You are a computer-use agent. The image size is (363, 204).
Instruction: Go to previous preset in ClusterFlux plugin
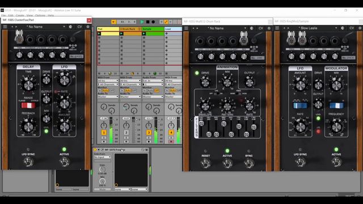[x=12, y=27]
